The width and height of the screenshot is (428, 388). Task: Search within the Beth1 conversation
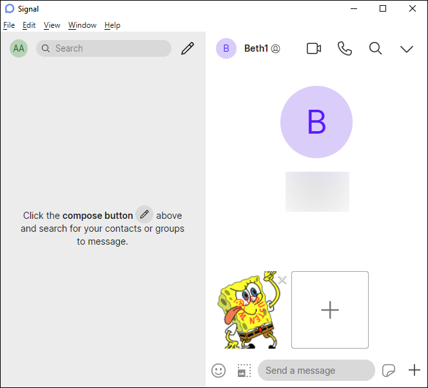pyautogui.click(x=375, y=48)
